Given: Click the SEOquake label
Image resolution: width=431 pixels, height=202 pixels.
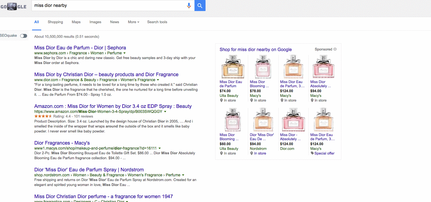Looking at the screenshot, I should coord(9,36).
